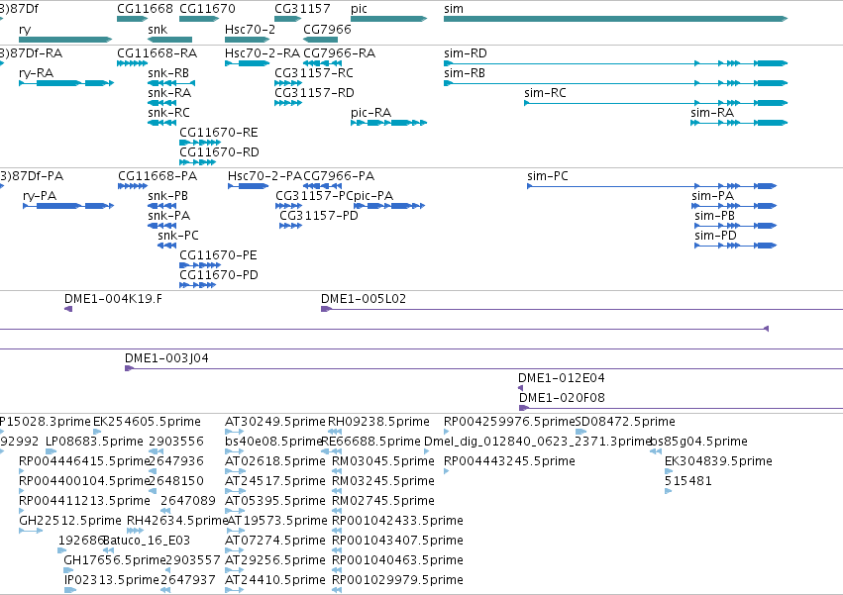Select BAC clone DME1-020F08
The width and height of the screenshot is (843, 595).
[681, 409]
